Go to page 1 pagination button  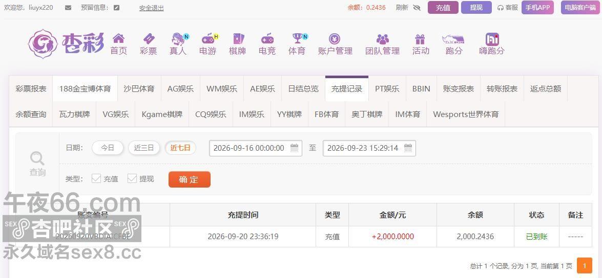[585, 265]
